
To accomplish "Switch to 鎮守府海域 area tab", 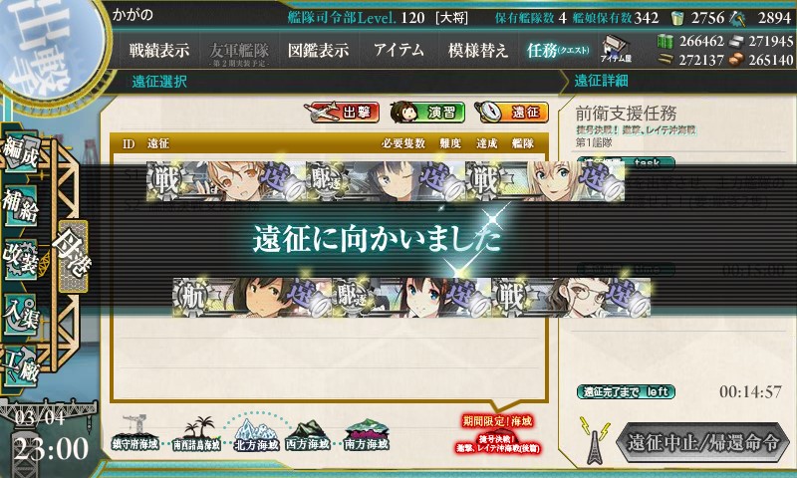I will click(134, 433).
